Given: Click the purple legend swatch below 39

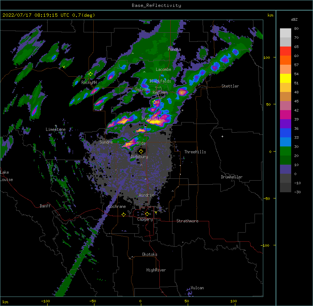Looking at the screenshot, I should pos(285,124).
